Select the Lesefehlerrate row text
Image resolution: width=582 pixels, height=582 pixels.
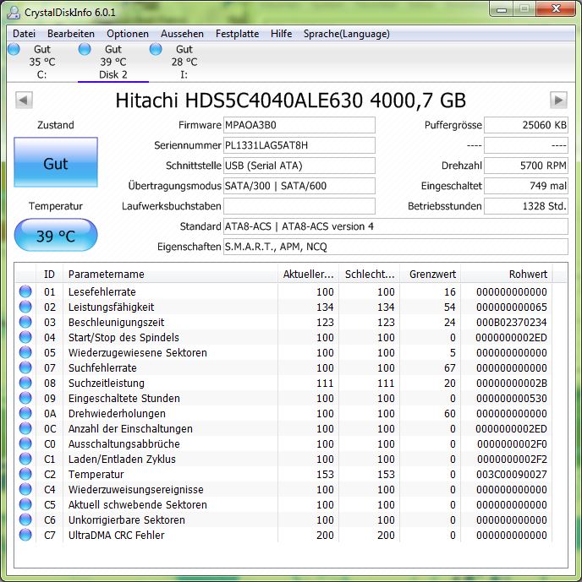pos(102,292)
